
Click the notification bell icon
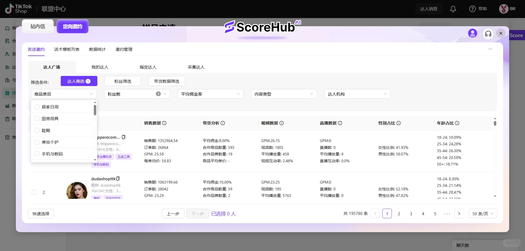(x=453, y=9)
